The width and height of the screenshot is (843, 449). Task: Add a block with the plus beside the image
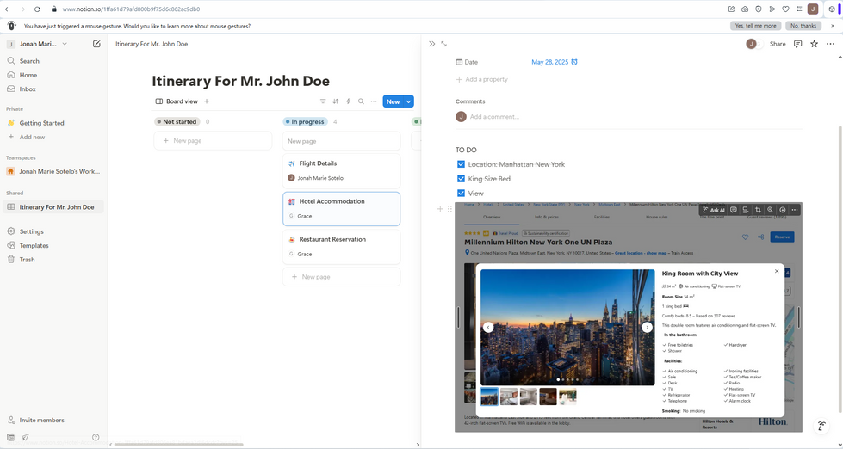pyautogui.click(x=440, y=209)
